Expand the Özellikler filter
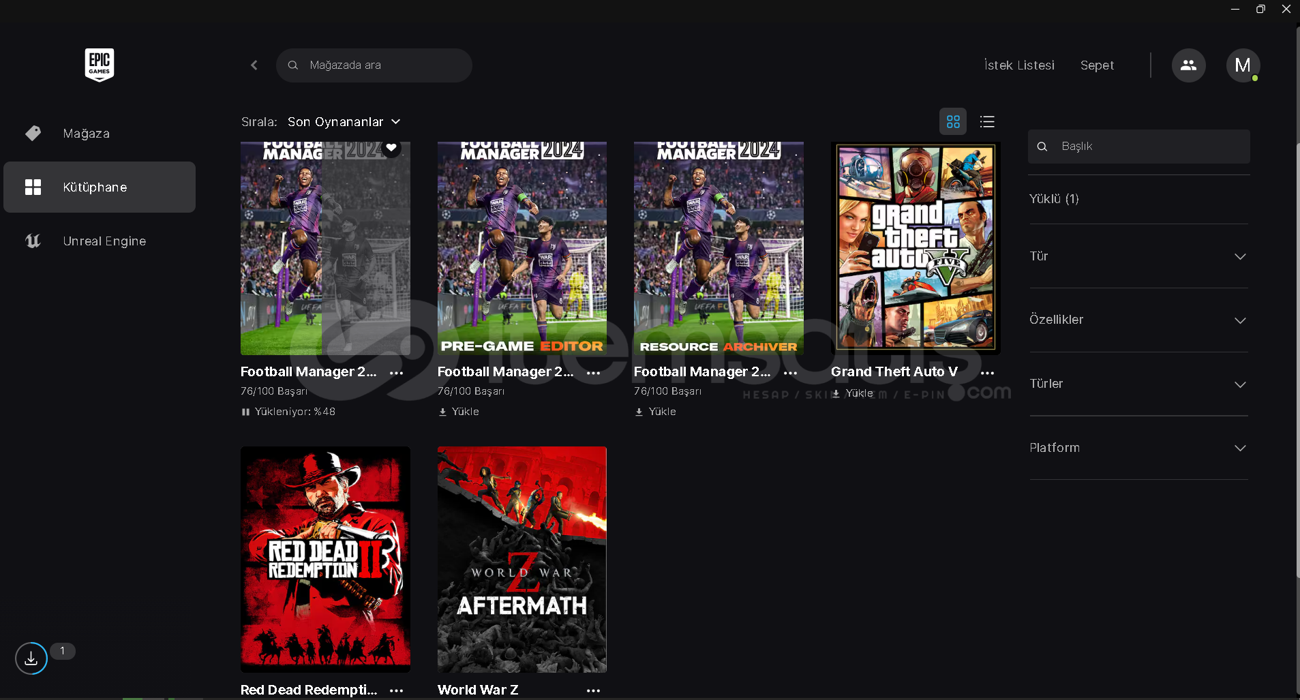Viewport: 1300px width, 700px height. tap(1138, 320)
